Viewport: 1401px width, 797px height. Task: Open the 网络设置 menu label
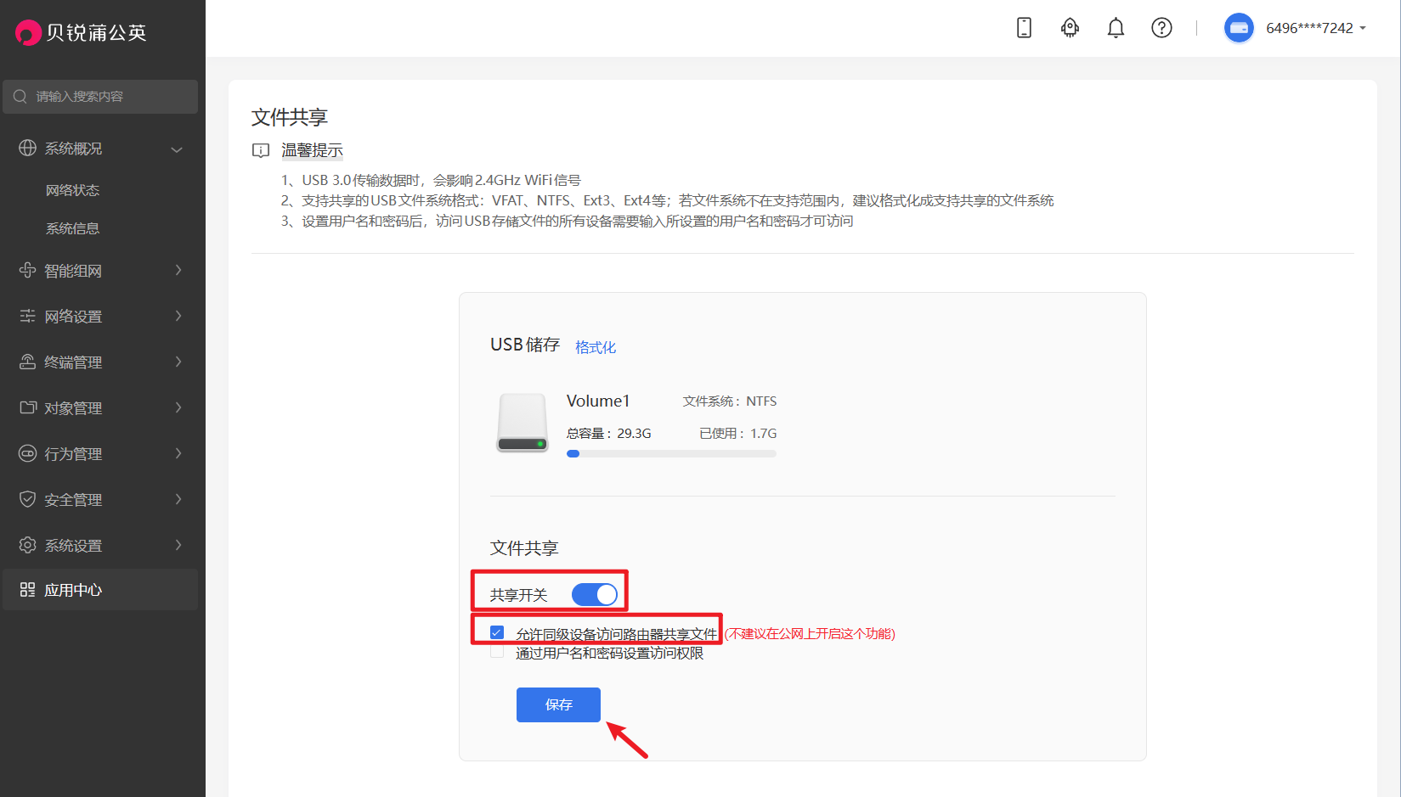point(73,317)
